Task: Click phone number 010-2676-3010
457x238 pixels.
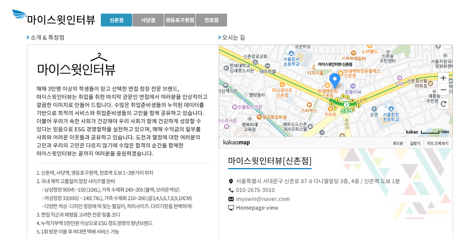Action: tap(255, 190)
